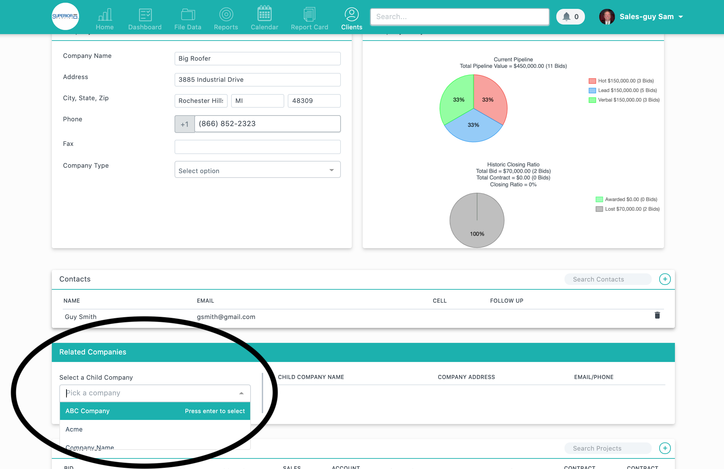Viewport: 724px width, 469px height.
Task: Expand the Sales-guy Sam user menu
Action: click(681, 17)
